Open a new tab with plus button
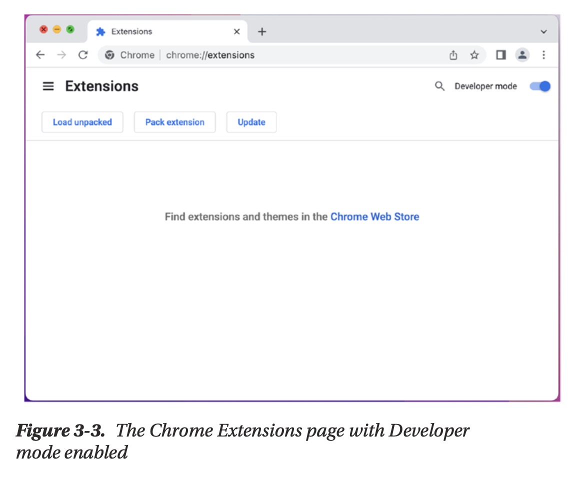The width and height of the screenshot is (585, 479). click(x=262, y=32)
